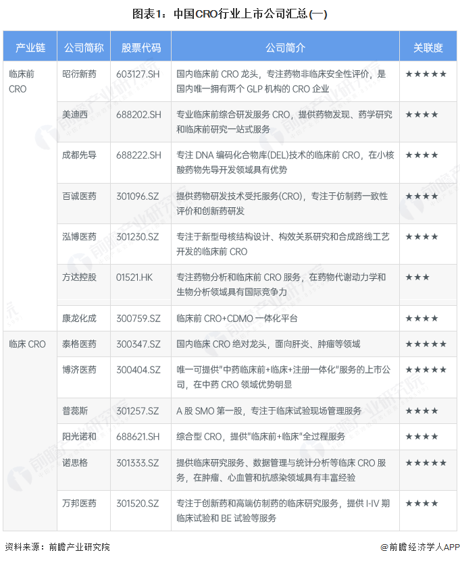
Task: Click the source note 资料来源：前瞻产业研究院
Action: [x=57, y=547]
